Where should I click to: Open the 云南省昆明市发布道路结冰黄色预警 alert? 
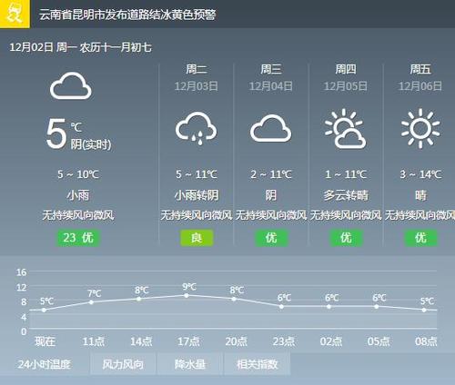click(x=127, y=15)
